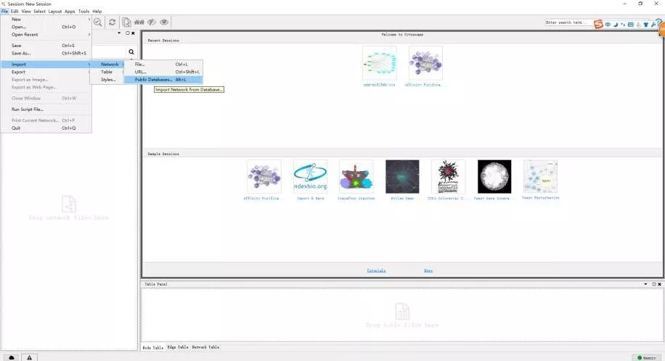This screenshot has height=361, width=665.
Task: Choose Public Databases... menu item
Action: click(x=163, y=80)
